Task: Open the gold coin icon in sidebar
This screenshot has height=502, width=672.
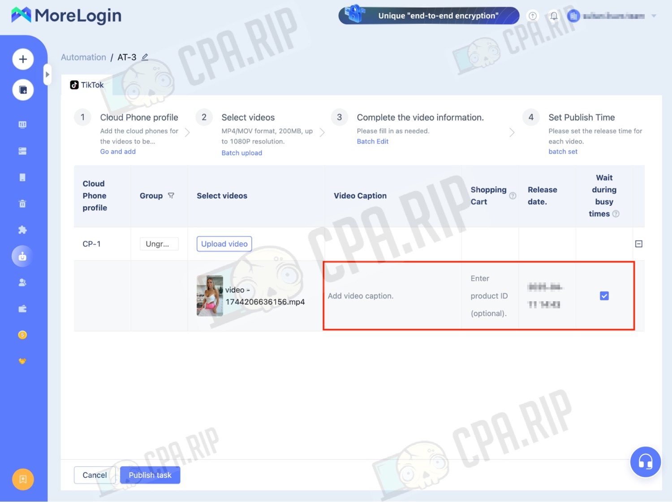Action: [x=22, y=335]
